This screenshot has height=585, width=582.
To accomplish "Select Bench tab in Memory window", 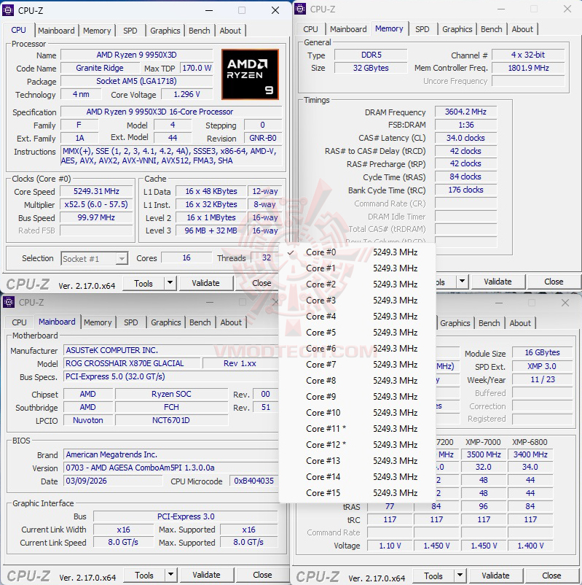I will click(492, 29).
